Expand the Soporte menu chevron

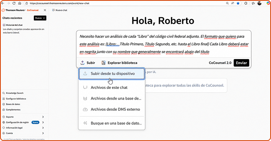[x=43, y=117]
